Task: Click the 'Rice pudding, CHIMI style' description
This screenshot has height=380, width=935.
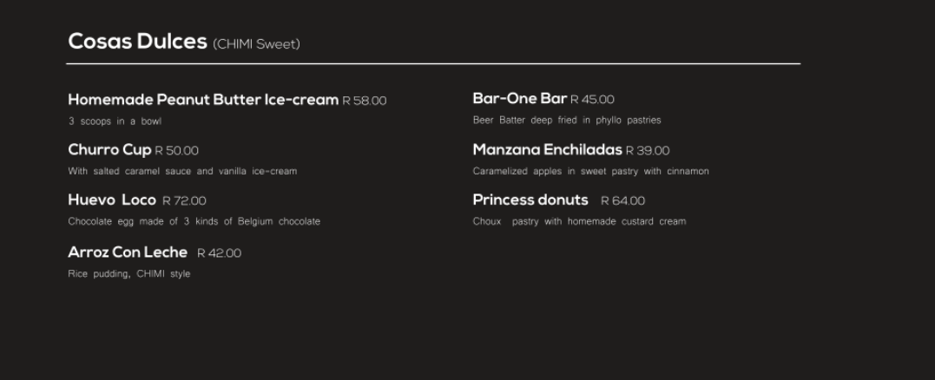Action: tap(128, 274)
